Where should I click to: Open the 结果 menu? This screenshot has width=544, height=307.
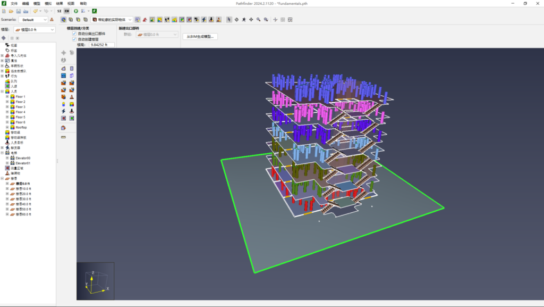point(59,3)
